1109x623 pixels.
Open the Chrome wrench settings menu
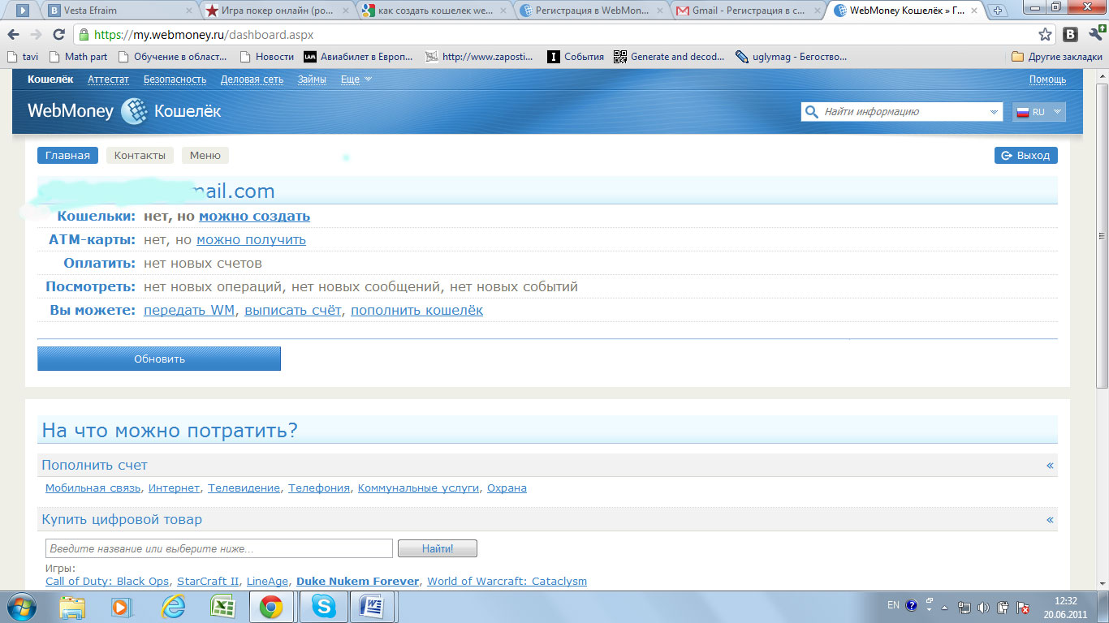[x=1095, y=34]
